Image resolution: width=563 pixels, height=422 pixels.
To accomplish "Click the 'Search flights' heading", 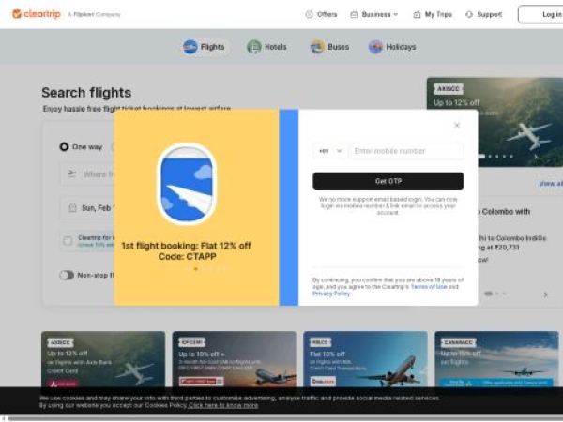I will tap(86, 93).
